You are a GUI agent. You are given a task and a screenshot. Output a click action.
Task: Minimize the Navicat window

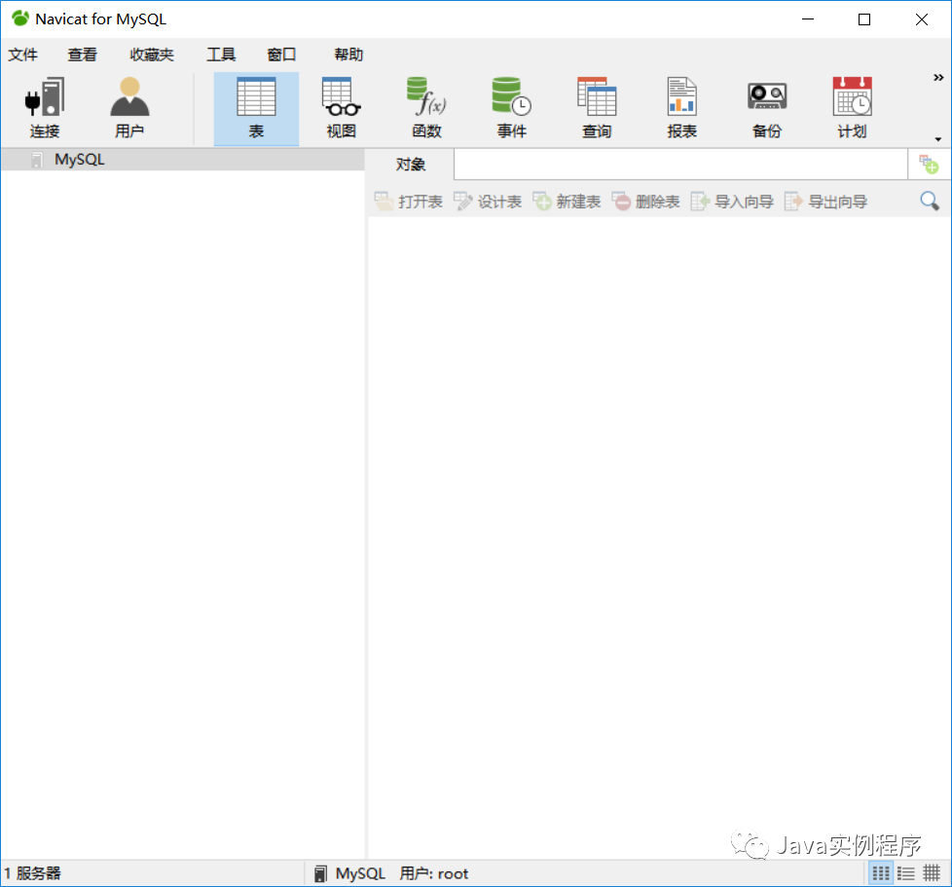coord(808,19)
